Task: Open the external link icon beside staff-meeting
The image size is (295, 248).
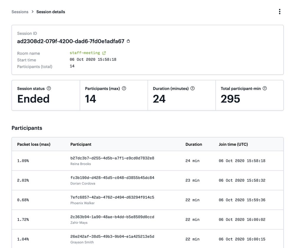Action: point(103,53)
